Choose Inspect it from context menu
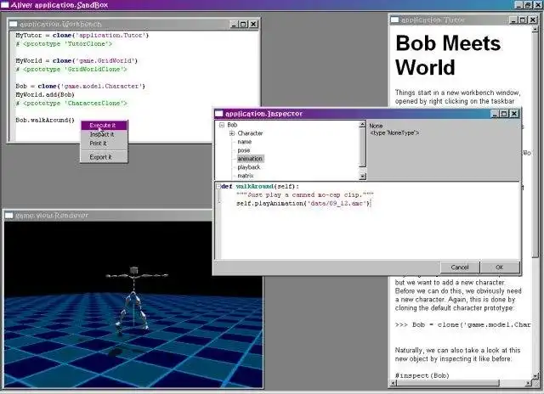This screenshot has height=394, width=544. 104,134
